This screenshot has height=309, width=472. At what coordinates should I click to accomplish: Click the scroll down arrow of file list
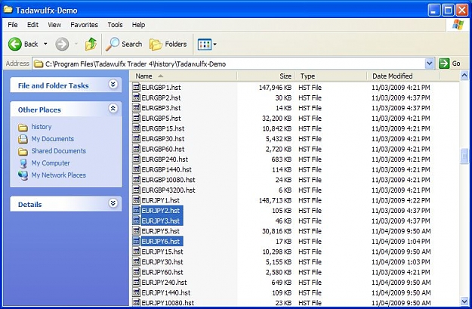(x=464, y=301)
